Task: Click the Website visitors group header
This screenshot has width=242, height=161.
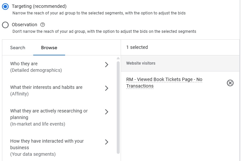Action: [x=180, y=63]
